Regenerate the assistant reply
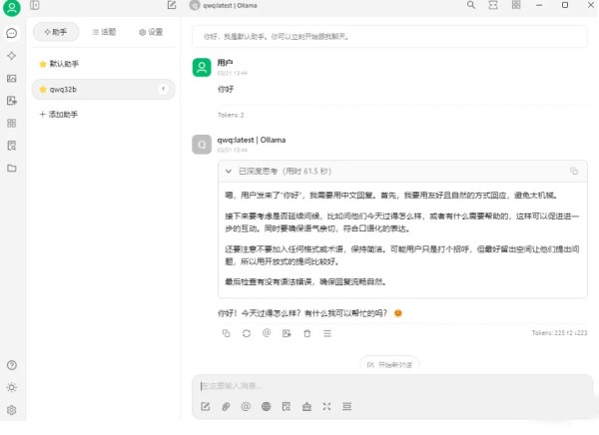Image resolution: width=599 pixels, height=435 pixels. (247, 333)
